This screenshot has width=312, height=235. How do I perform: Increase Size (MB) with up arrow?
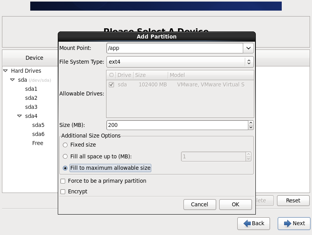click(251, 123)
